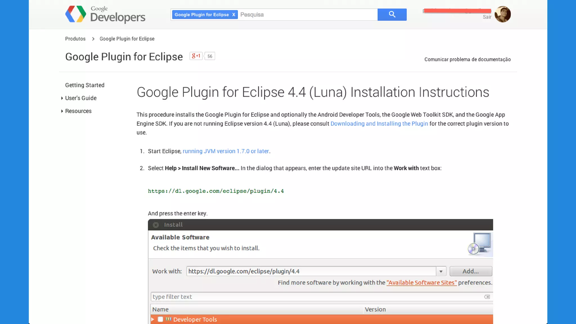Open Downloading and Installing the Plugin link
This screenshot has width=576, height=324.
pyautogui.click(x=379, y=123)
